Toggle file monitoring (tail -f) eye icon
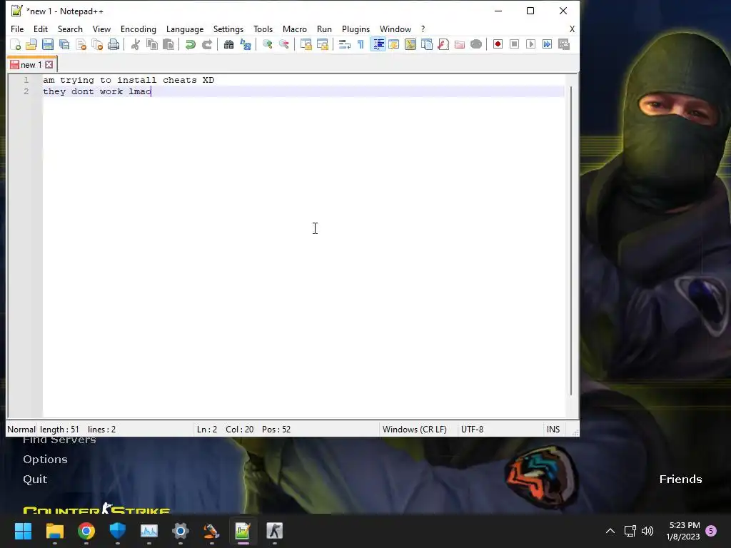Screen dimensions: 731x548 [476, 44]
